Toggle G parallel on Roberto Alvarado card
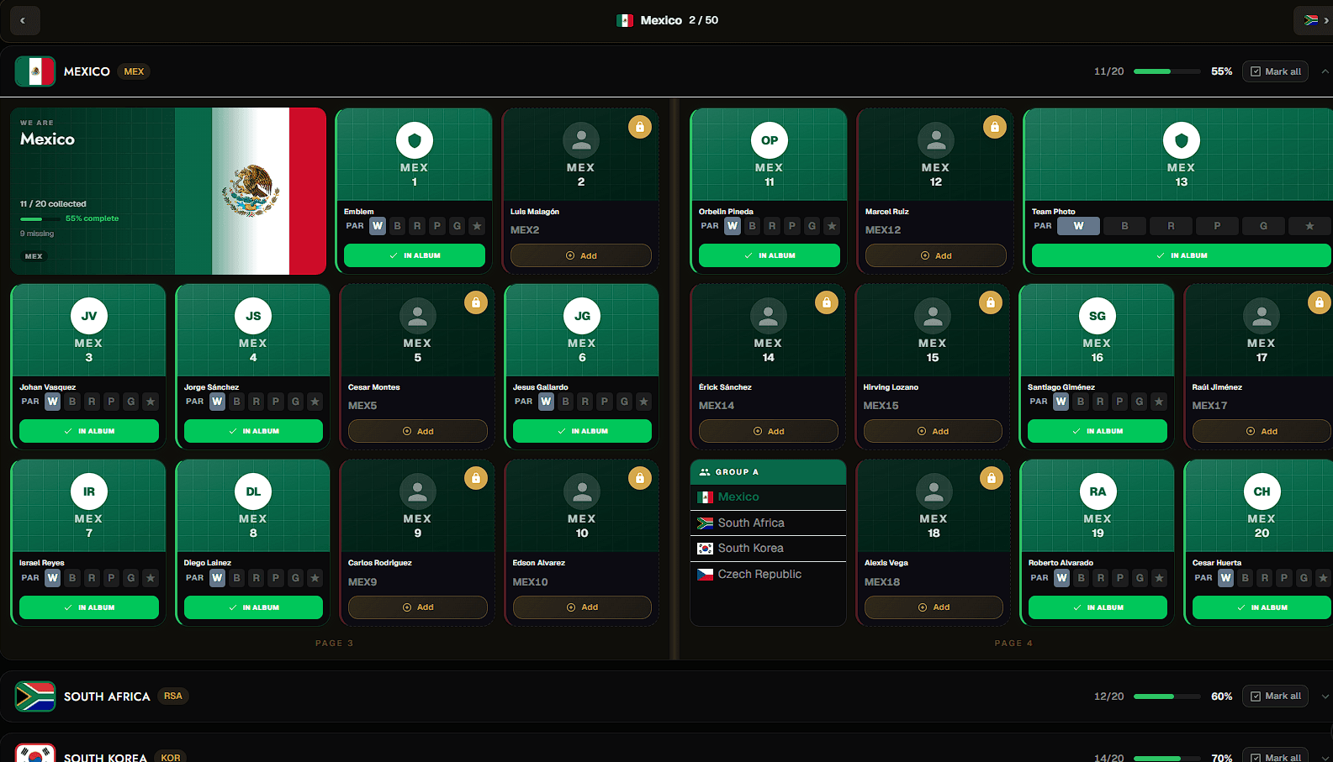Image resolution: width=1333 pixels, height=762 pixels. pyautogui.click(x=1140, y=578)
